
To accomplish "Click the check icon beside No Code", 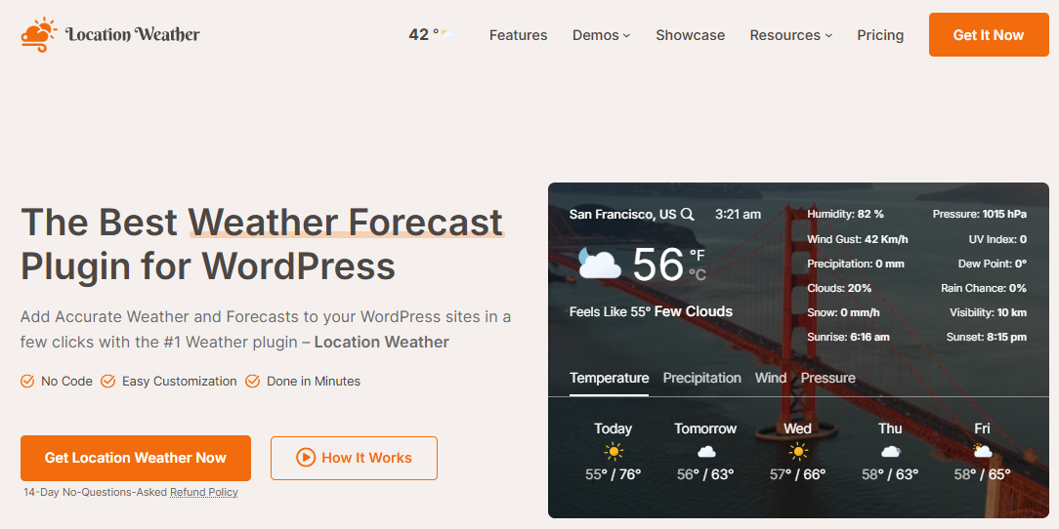I will [27, 382].
